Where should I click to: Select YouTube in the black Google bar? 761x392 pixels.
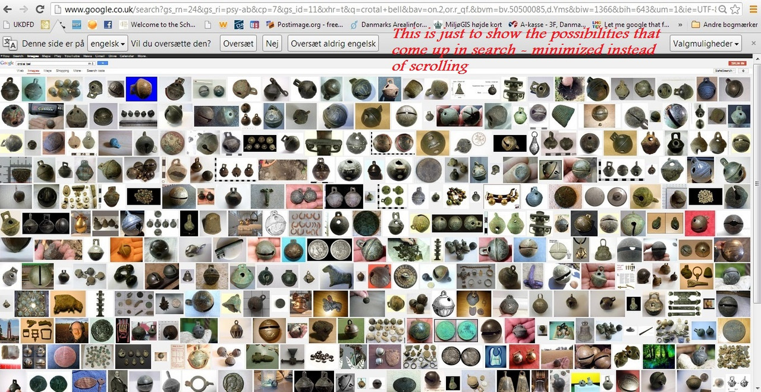(72, 56)
